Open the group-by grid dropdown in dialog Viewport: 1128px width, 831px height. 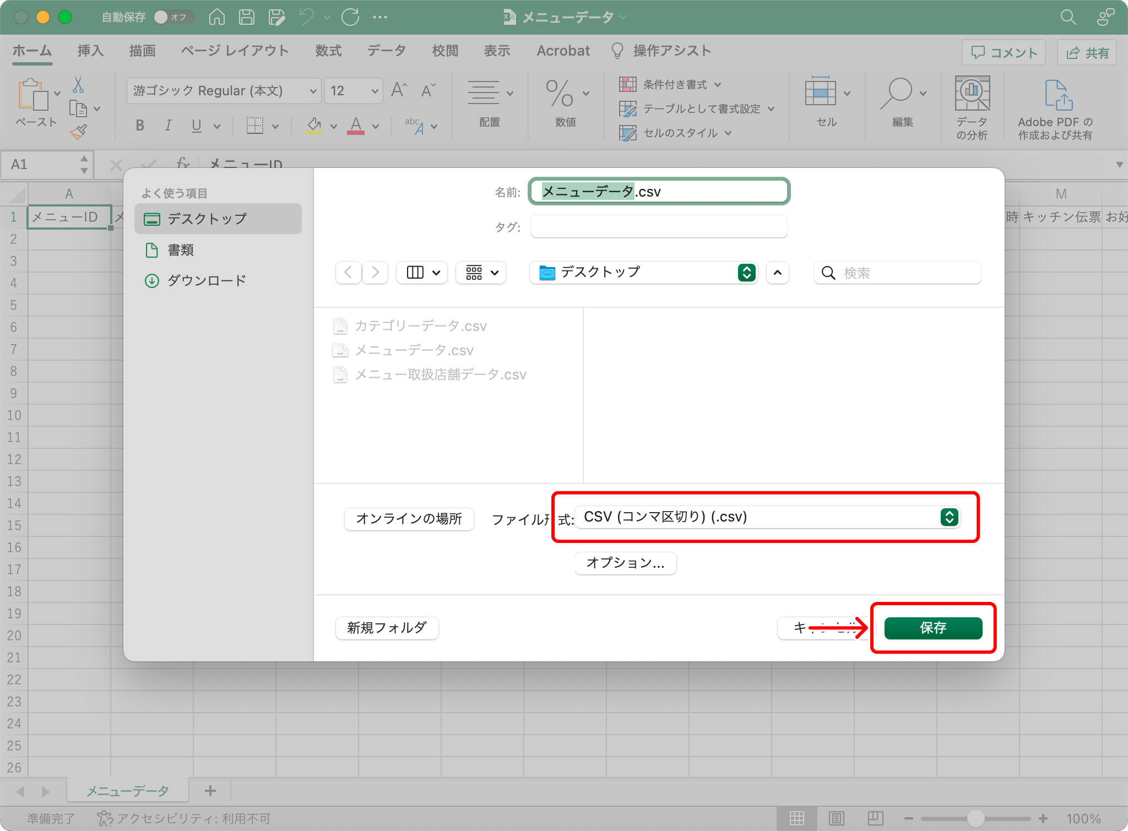click(x=481, y=273)
